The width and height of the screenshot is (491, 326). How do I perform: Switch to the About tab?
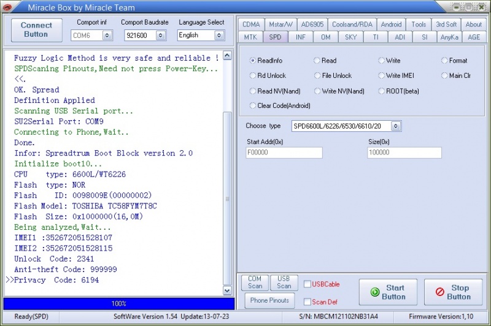point(473,25)
